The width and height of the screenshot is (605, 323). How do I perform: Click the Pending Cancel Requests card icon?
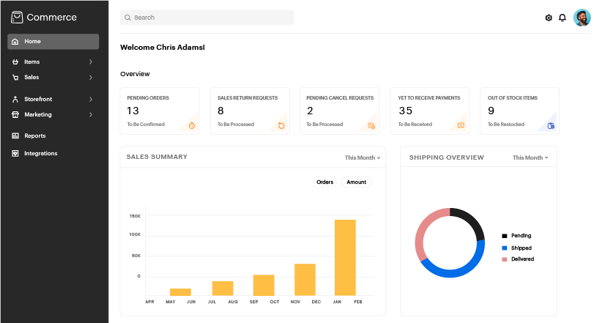[371, 125]
